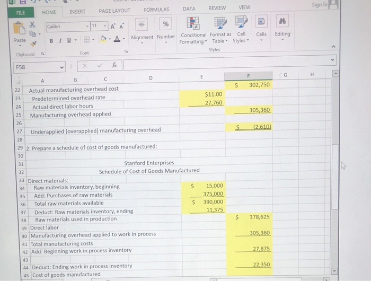Click the Cut scissors icon

(x=32, y=24)
